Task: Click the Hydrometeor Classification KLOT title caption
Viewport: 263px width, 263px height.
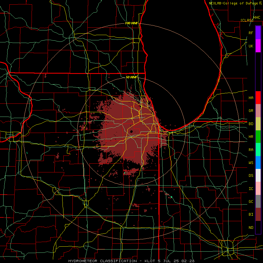Action: click(x=131, y=261)
